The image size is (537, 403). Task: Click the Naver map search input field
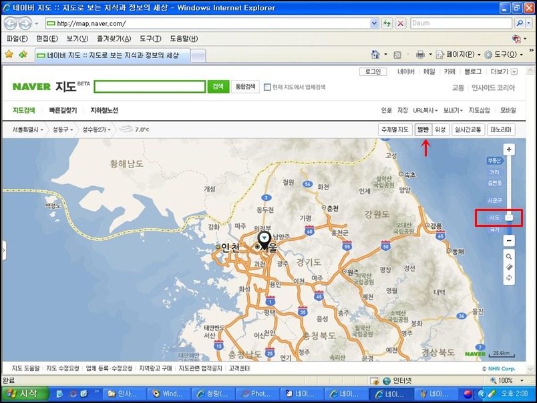(x=150, y=87)
